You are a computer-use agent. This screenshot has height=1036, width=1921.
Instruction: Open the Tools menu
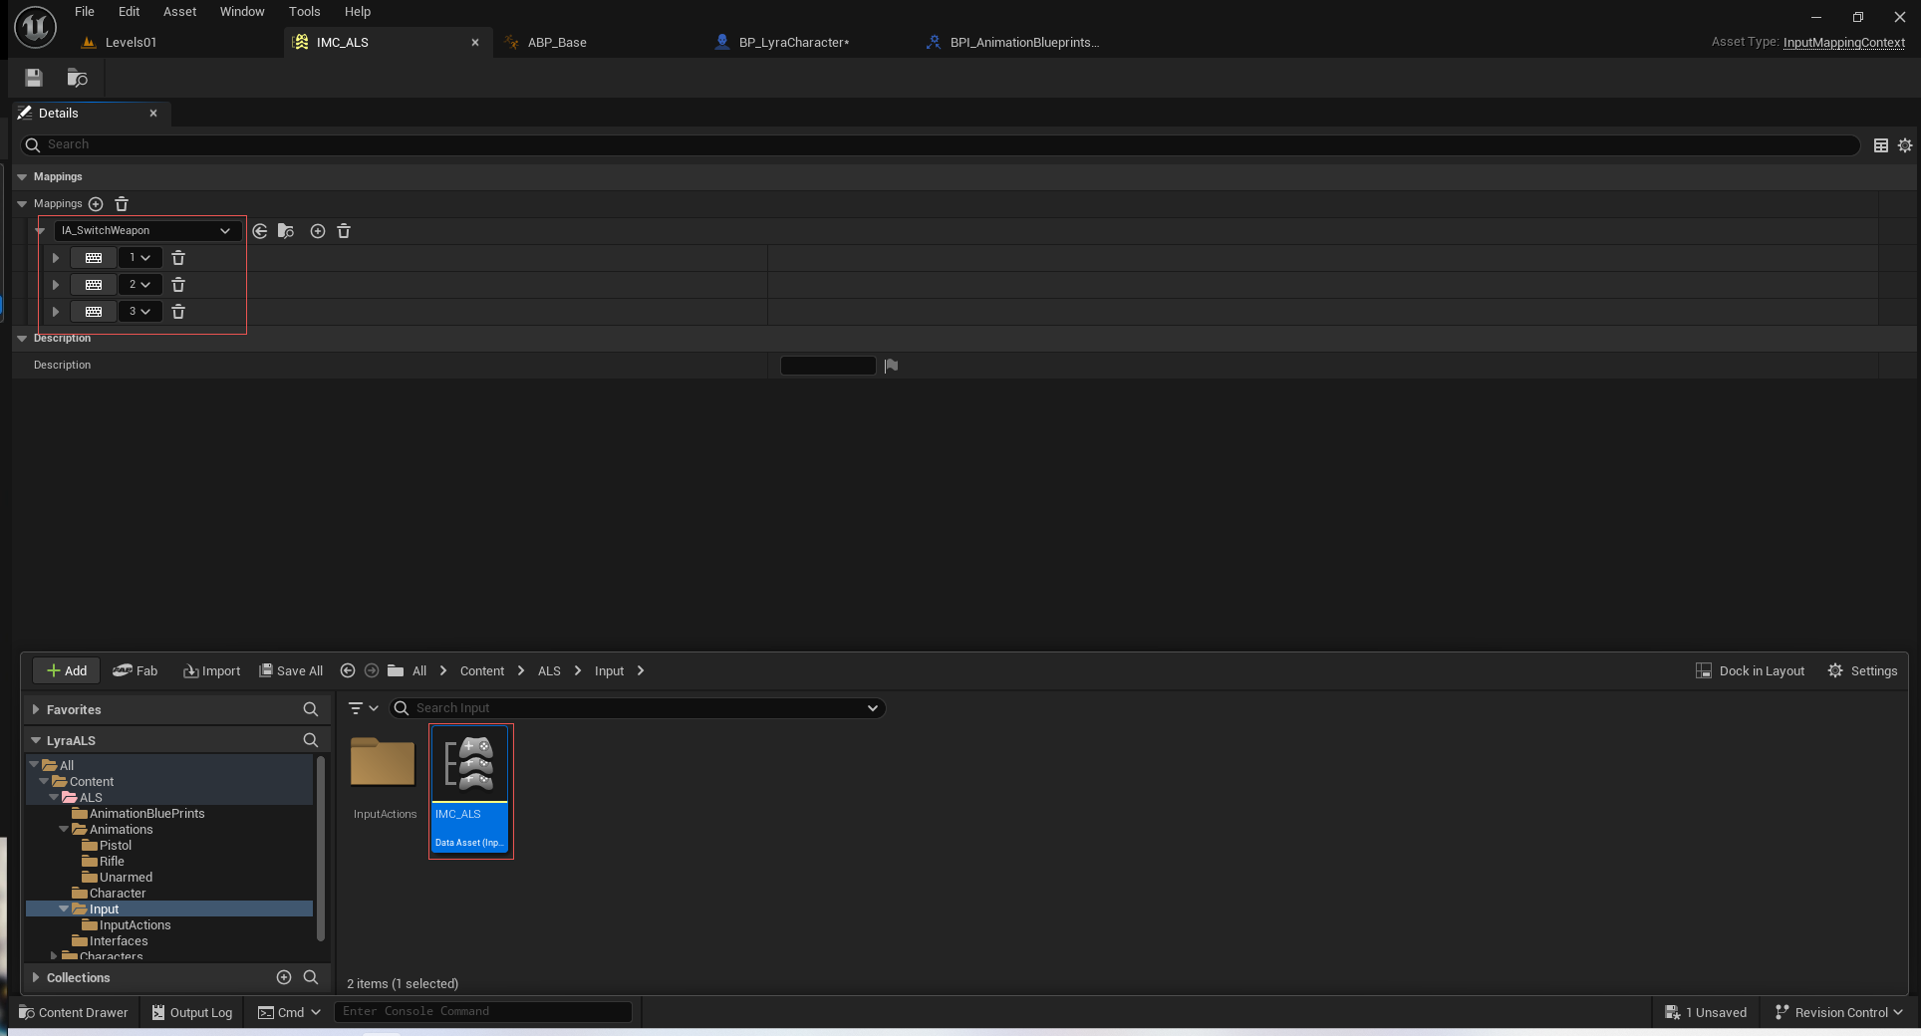click(305, 12)
